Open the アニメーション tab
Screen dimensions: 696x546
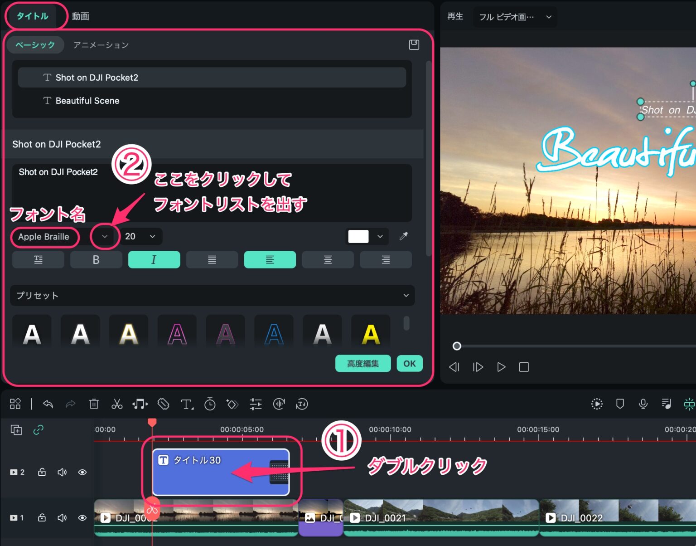point(101,45)
